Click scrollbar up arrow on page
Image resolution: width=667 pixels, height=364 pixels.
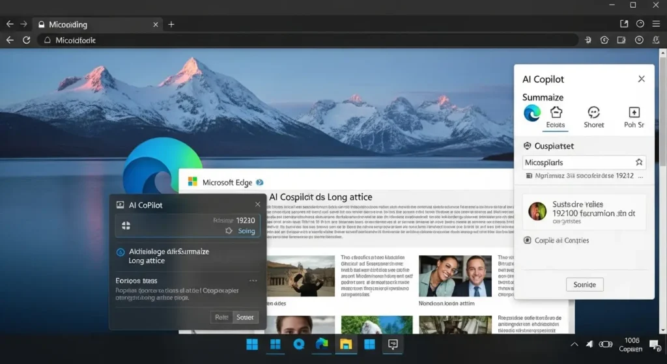coord(662,53)
